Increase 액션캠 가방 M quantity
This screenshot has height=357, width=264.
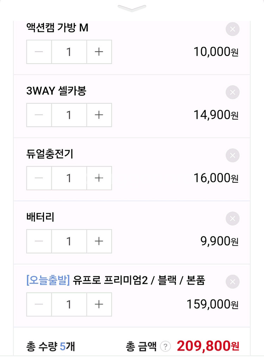(x=99, y=52)
